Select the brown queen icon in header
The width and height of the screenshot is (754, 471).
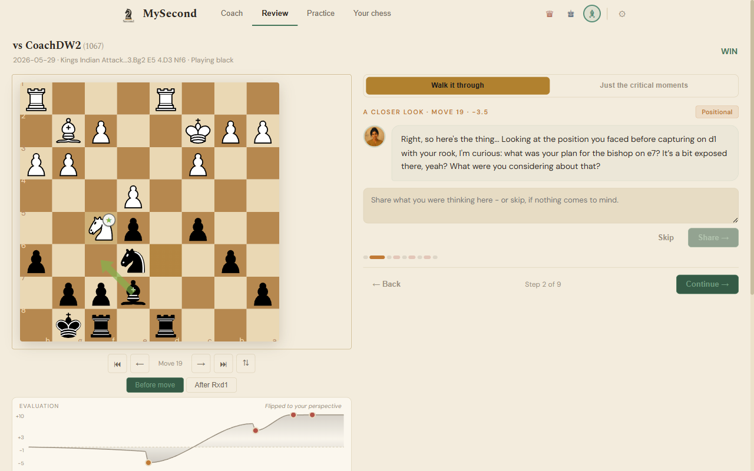[550, 14]
